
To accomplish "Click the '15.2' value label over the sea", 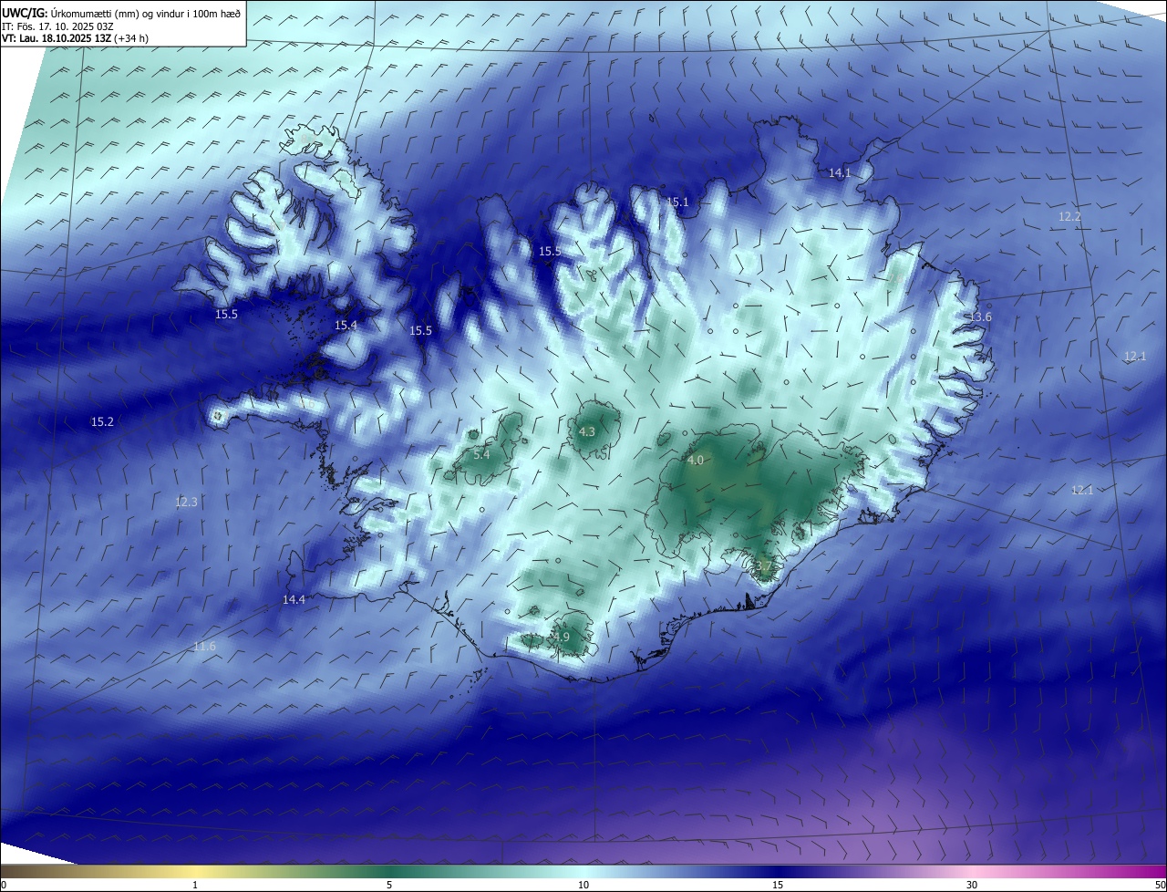I will pyautogui.click(x=102, y=421).
